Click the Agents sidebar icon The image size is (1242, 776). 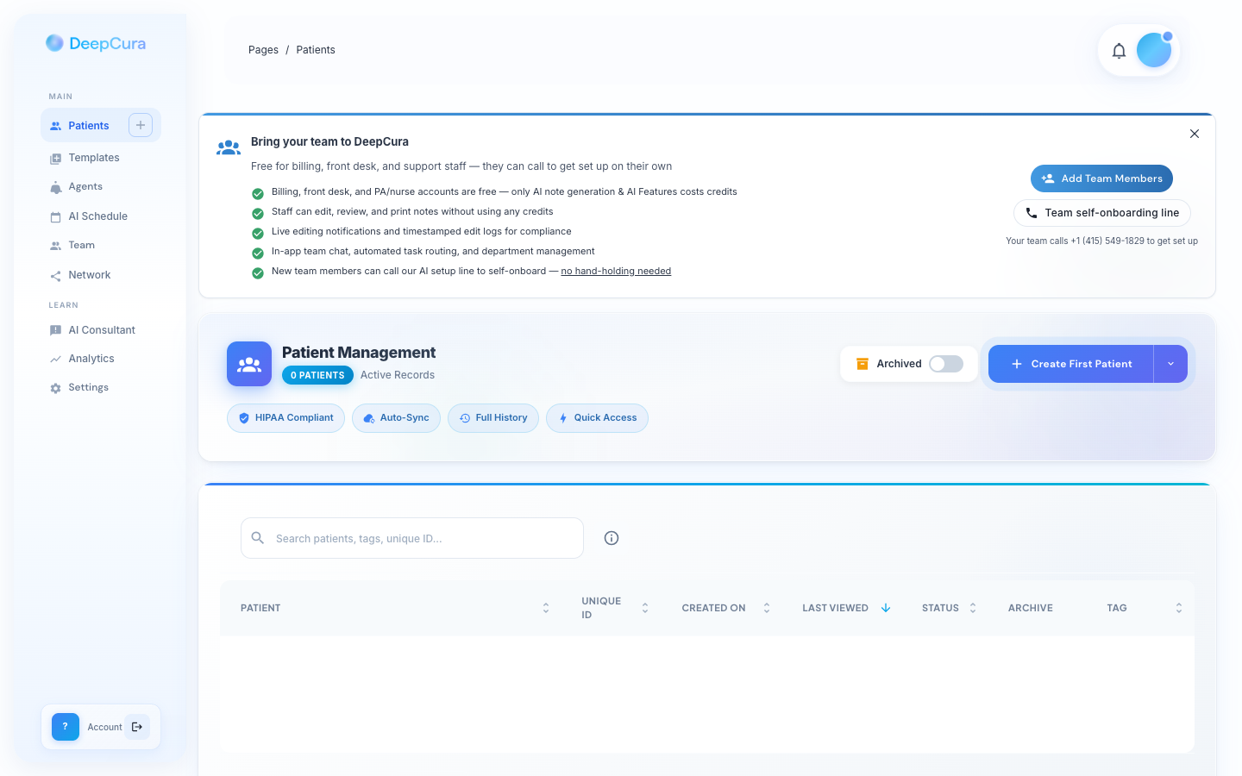coord(55,187)
